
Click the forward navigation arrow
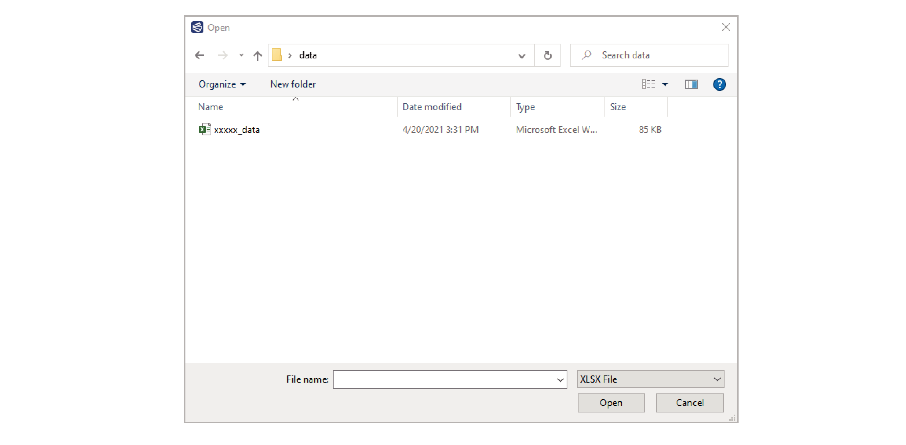click(223, 55)
